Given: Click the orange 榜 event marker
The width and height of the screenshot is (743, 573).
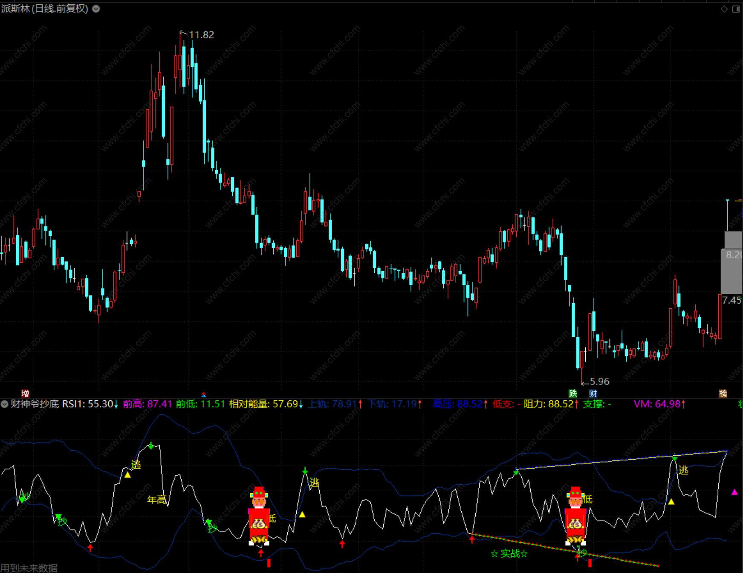Looking at the screenshot, I should click(723, 394).
